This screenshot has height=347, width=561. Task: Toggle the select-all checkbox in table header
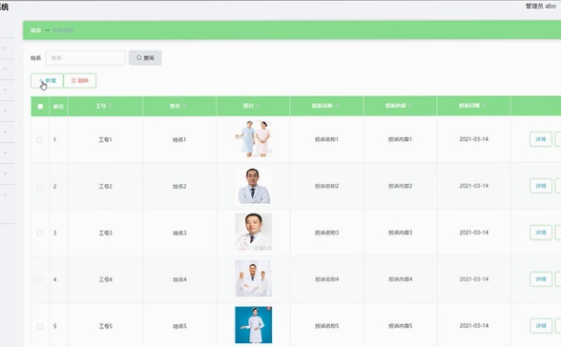tap(40, 107)
